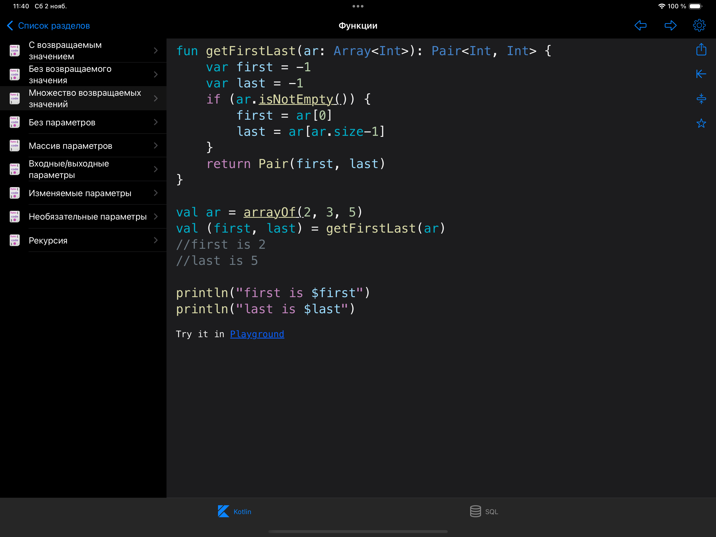716x537 pixels.
Task: Tap the 'fun getFirstLast' code line
Action: pyautogui.click(x=364, y=51)
